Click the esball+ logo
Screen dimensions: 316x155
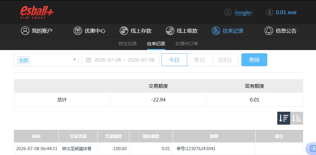[37, 13]
